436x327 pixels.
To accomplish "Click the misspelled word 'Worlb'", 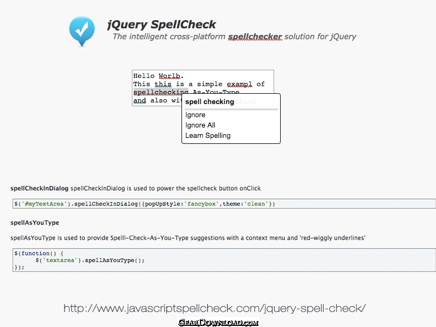I will 169,76.
